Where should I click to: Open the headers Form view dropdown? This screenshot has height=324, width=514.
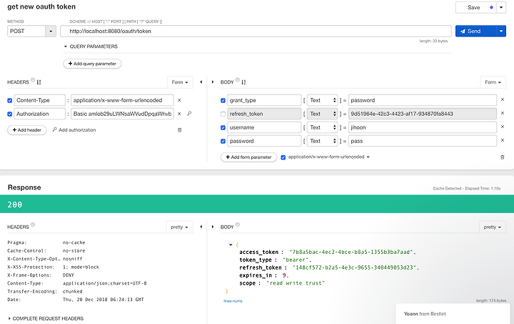click(180, 82)
